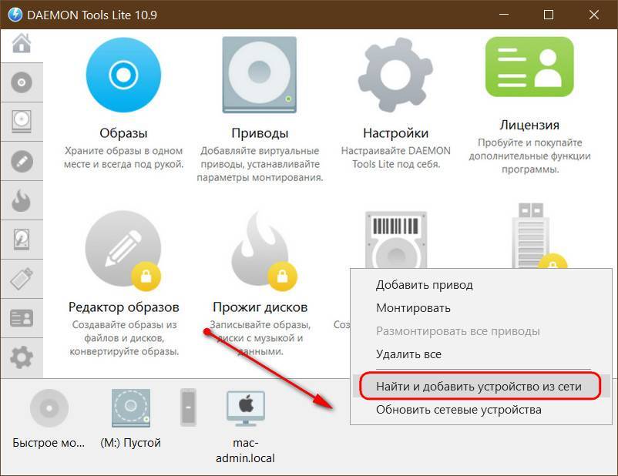Open the Images disc icon in the sidebar

(x=22, y=82)
